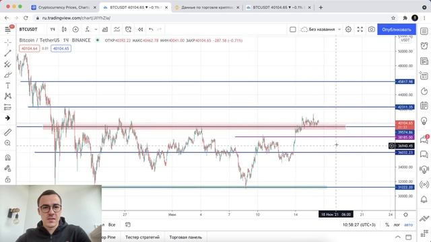Open the hotlists panel icon
Image resolution: width=431 pixels, height=242 pixels.
[424, 91]
